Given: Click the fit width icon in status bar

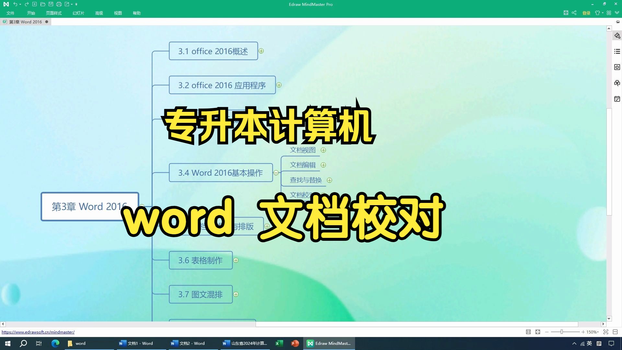Looking at the screenshot, I should point(615,332).
